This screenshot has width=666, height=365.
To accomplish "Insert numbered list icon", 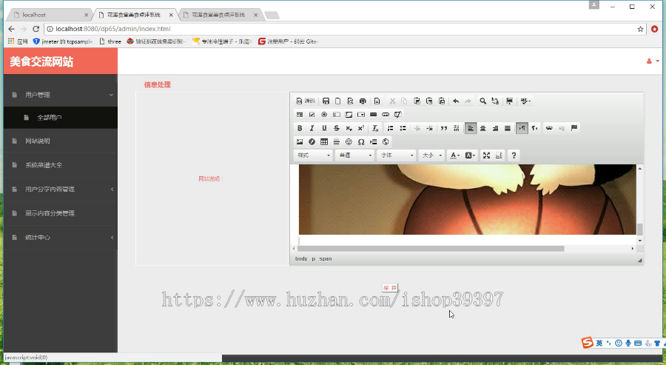I will coord(390,128).
